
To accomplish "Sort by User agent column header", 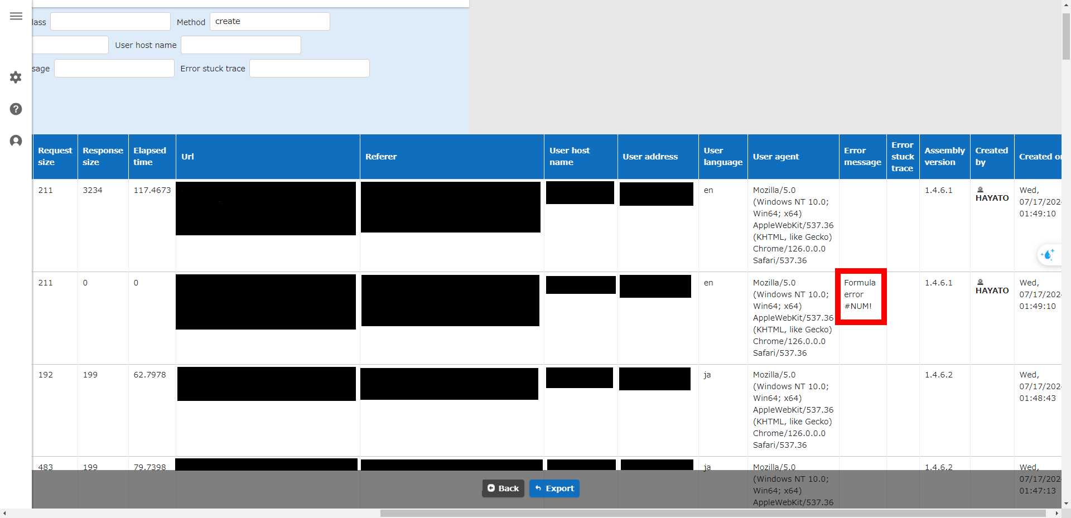I will (793, 157).
